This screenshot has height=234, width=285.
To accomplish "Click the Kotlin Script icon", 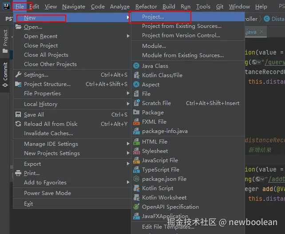I will tap(136, 188).
